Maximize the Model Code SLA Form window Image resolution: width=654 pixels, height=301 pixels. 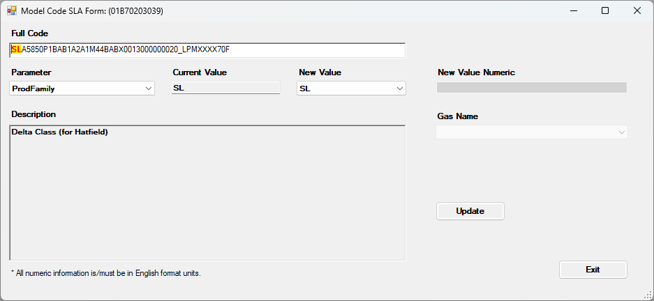click(x=605, y=11)
